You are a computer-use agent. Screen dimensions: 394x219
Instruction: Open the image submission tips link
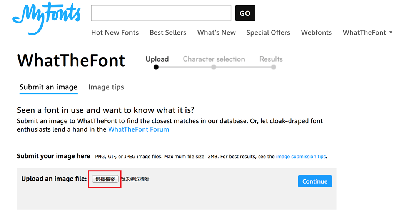pyautogui.click(x=301, y=157)
